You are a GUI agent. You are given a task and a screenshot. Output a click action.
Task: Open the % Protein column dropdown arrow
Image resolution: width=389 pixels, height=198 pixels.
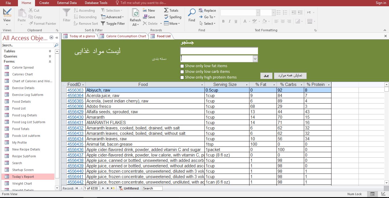tap(329, 84)
